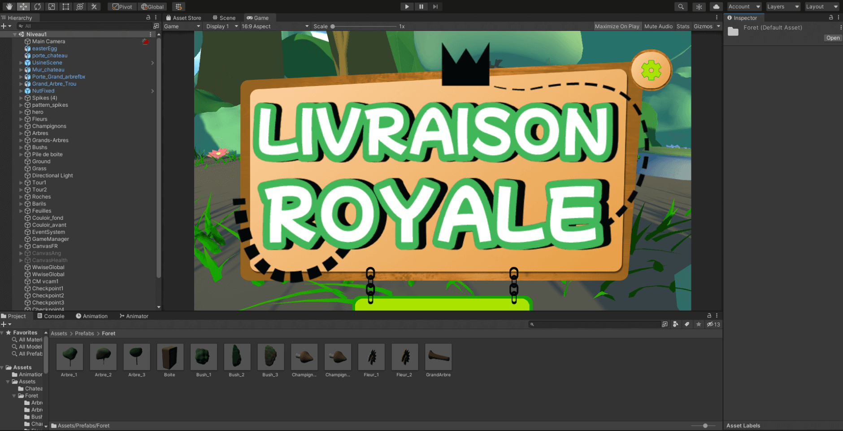Click the Step forward button
Viewport: 843px width, 431px height.
pyautogui.click(x=435, y=7)
